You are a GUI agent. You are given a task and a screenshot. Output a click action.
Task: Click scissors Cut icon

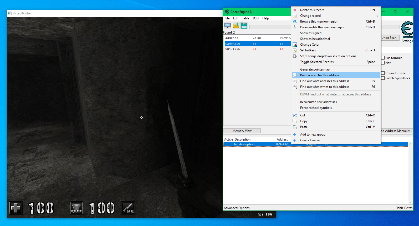point(295,115)
